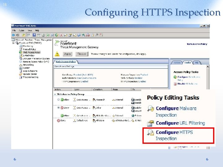Click the Remote Access Policy (VPN) tree icon
The image size is (223, 167).
point(21,62)
